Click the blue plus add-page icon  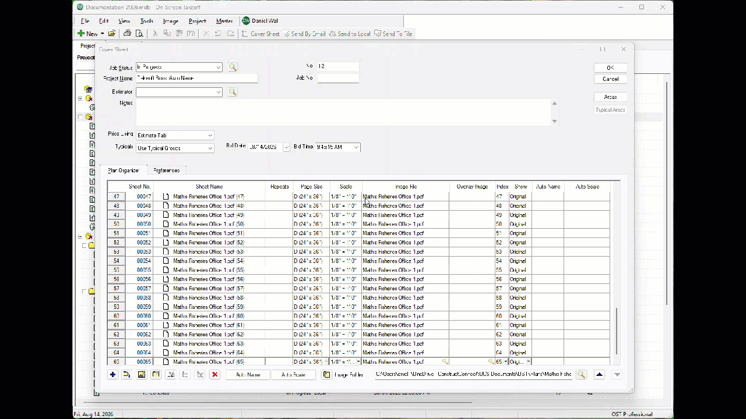112,375
